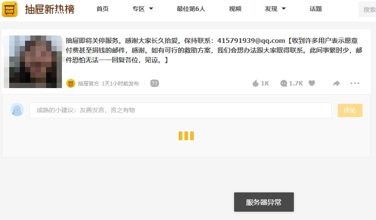Expand the 专区 dropdown arrow

[x=151, y=9]
